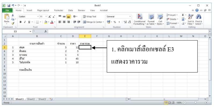
Task: Toggle Wrap Text for the cell
Action: point(90,16)
